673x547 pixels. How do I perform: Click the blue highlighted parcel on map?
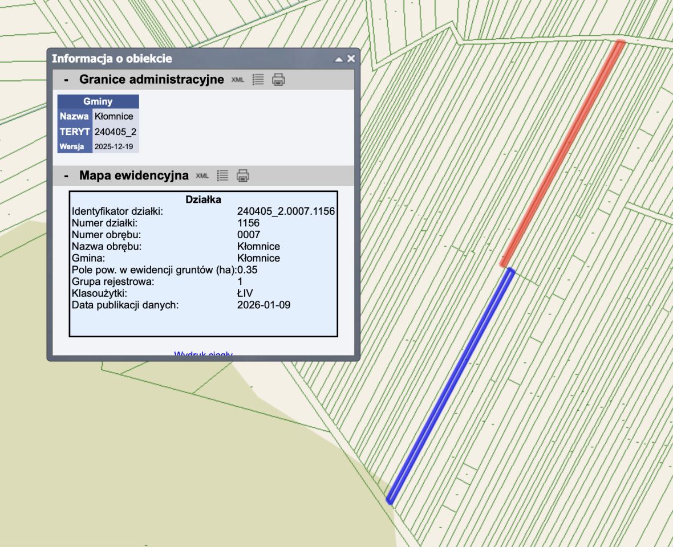coord(450,386)
